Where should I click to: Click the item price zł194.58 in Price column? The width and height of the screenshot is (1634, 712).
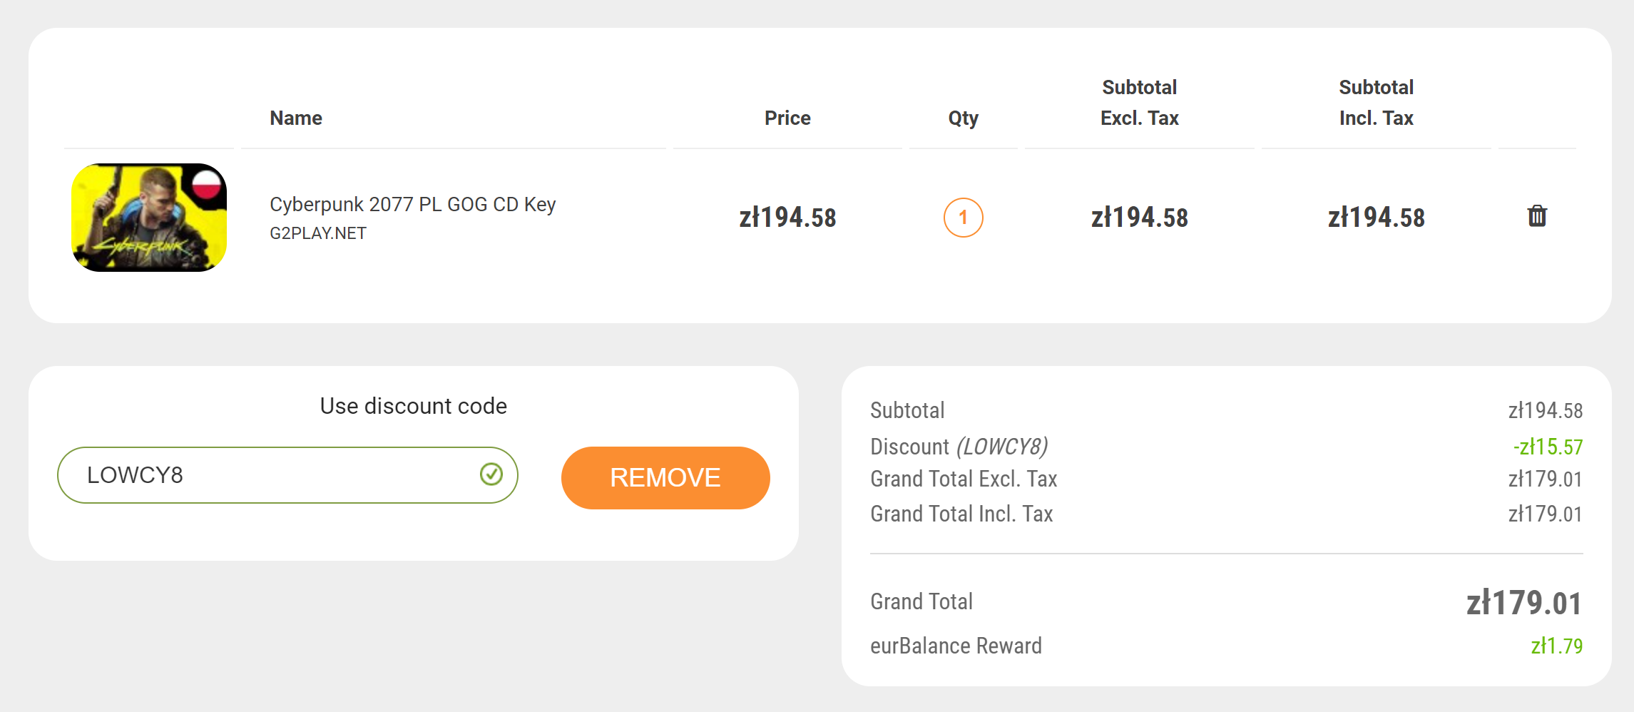[x=787, y=218]
